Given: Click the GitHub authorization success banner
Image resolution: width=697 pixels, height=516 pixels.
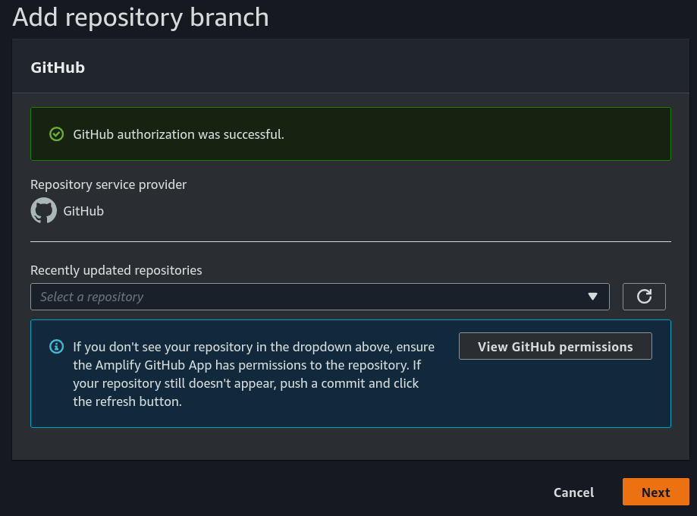Looking at the screenshot, I should click(350, 134).
